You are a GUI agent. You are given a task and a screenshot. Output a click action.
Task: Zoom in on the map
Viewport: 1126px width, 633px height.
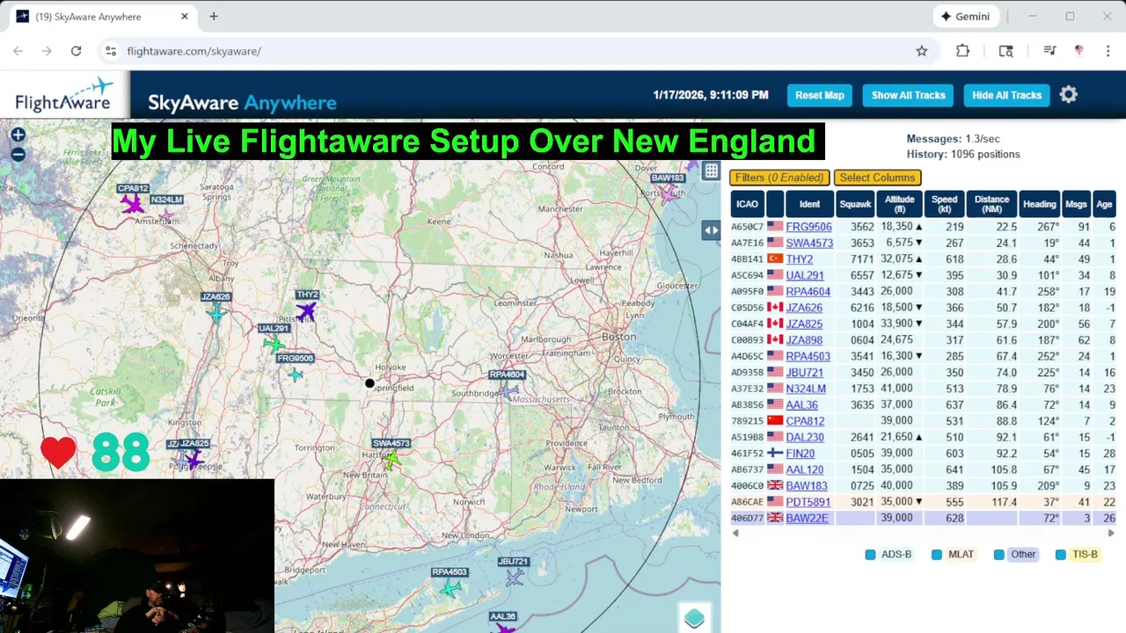pos(18,135)
